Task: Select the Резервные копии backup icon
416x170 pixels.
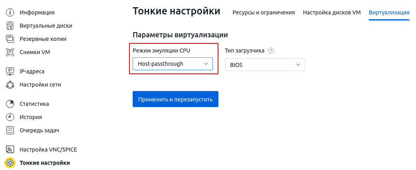Action: click(10, 39)
